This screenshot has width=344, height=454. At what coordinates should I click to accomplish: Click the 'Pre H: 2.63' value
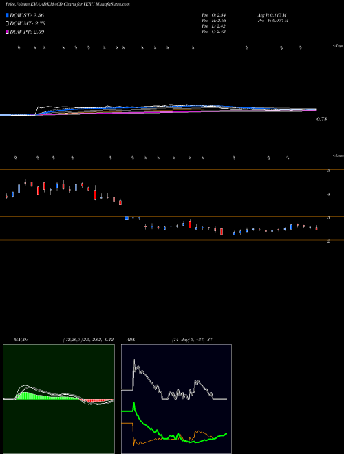214,21
